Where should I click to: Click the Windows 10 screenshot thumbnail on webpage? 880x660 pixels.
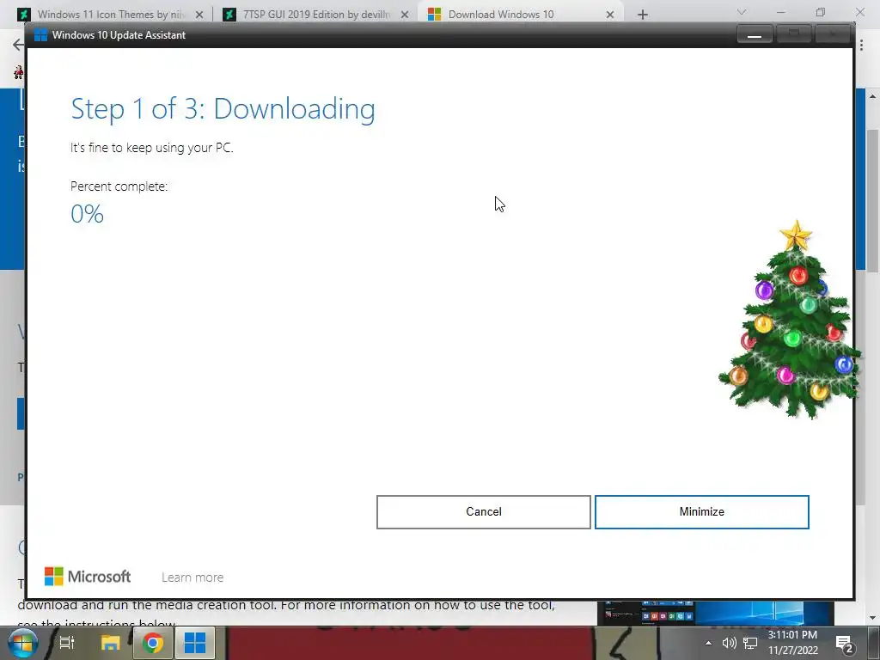[716, 613]
